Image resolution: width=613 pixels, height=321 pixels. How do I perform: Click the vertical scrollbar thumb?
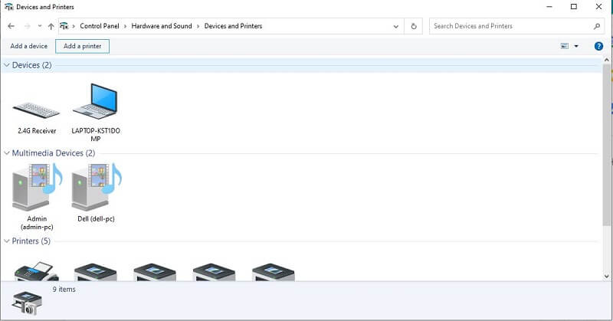click(x=607, y=145)
